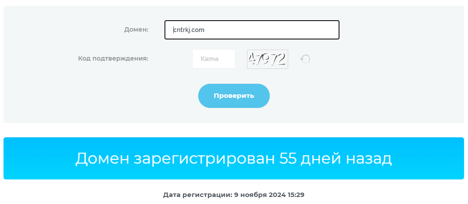
Task: Click into the Капча input box
Action: pyautogui.click(x=214, y=59)
